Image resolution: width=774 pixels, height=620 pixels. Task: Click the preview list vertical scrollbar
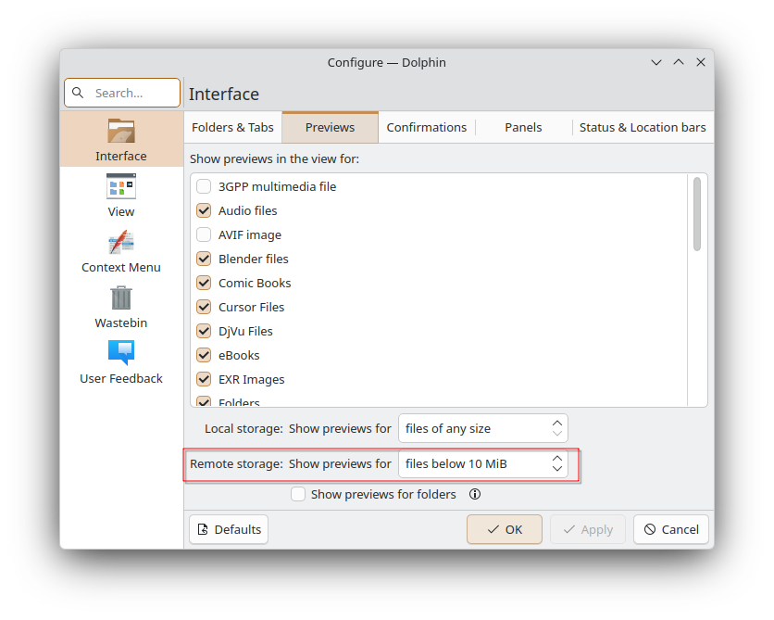[x=696, y=214]
